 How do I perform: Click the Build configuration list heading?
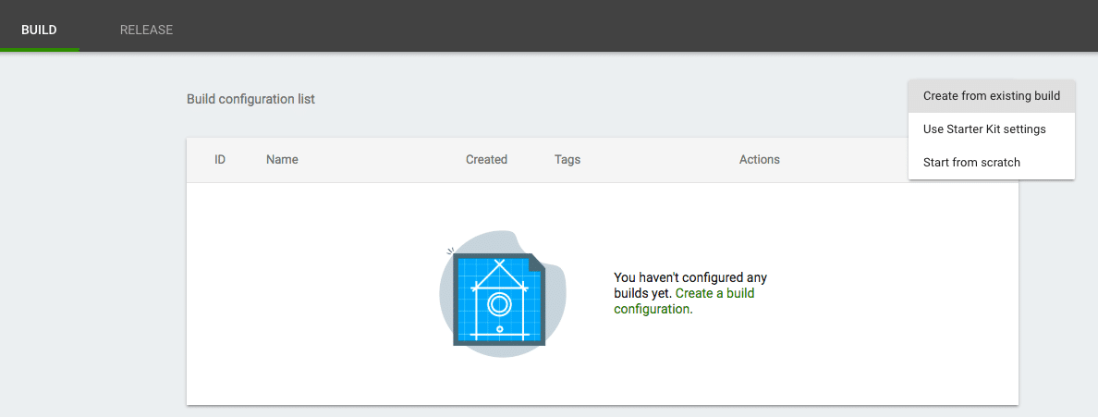pyautogui.click(x=250, y=99)
